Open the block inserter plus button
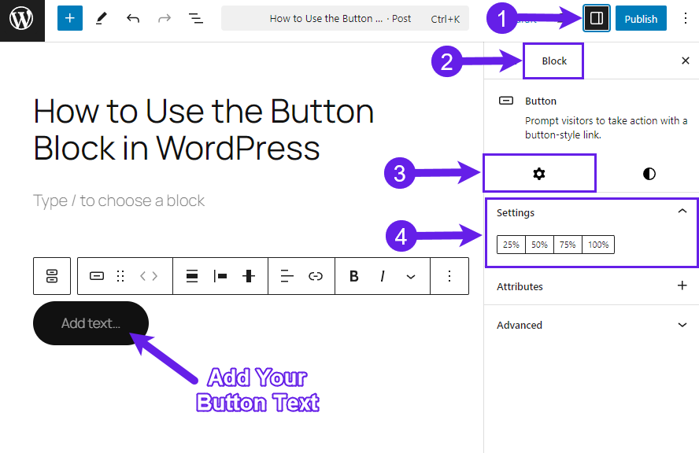The height and width of the screenshot is (453, 699). pyautogui.click(x=70, y=18)
